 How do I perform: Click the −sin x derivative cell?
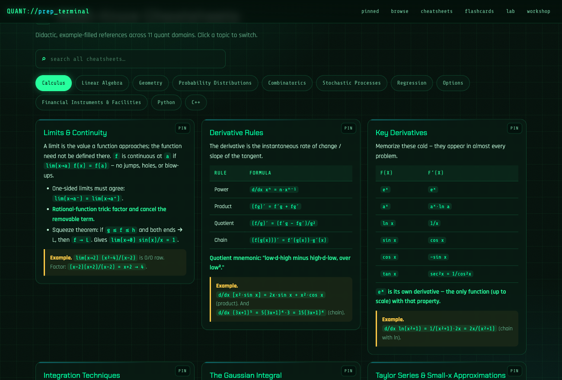click(439, 257)
